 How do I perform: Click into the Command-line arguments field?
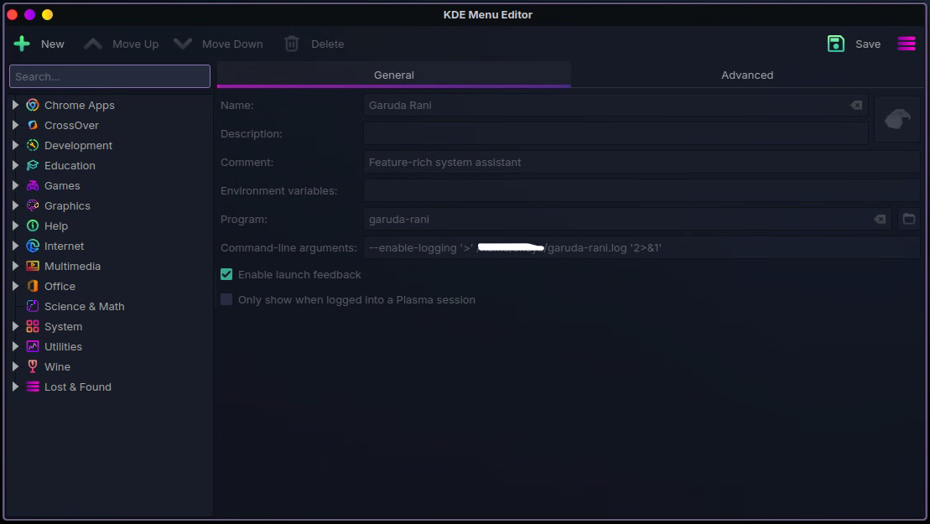642,248
